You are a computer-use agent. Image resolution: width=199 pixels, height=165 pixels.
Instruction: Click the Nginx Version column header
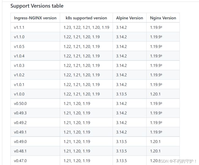click(163, 18)
